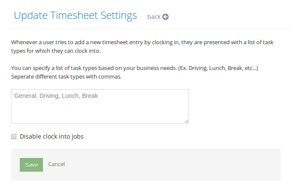Toggle the Disable clock into jobs checkbox

click(14, 136)
